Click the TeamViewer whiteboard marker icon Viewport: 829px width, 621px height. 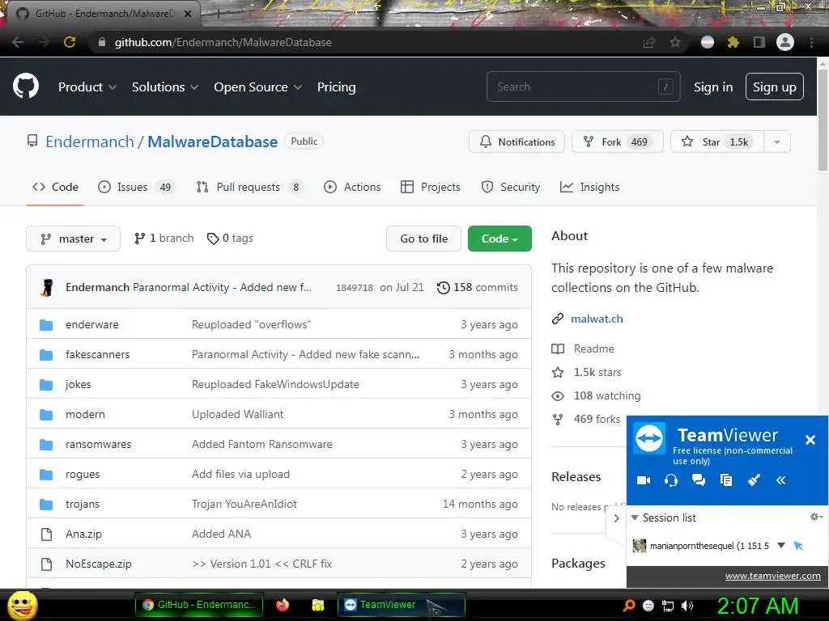(x=754, y=480)
